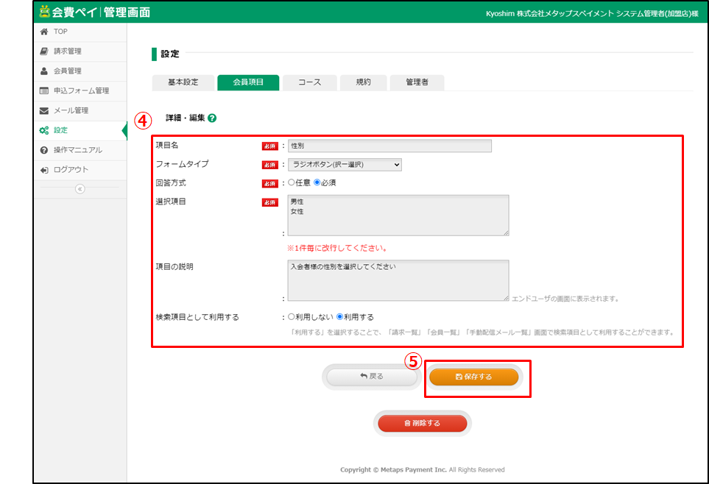The image size is (709, 484).
Task: Collapse the sidebar with the chevron button
Action: 80,189
